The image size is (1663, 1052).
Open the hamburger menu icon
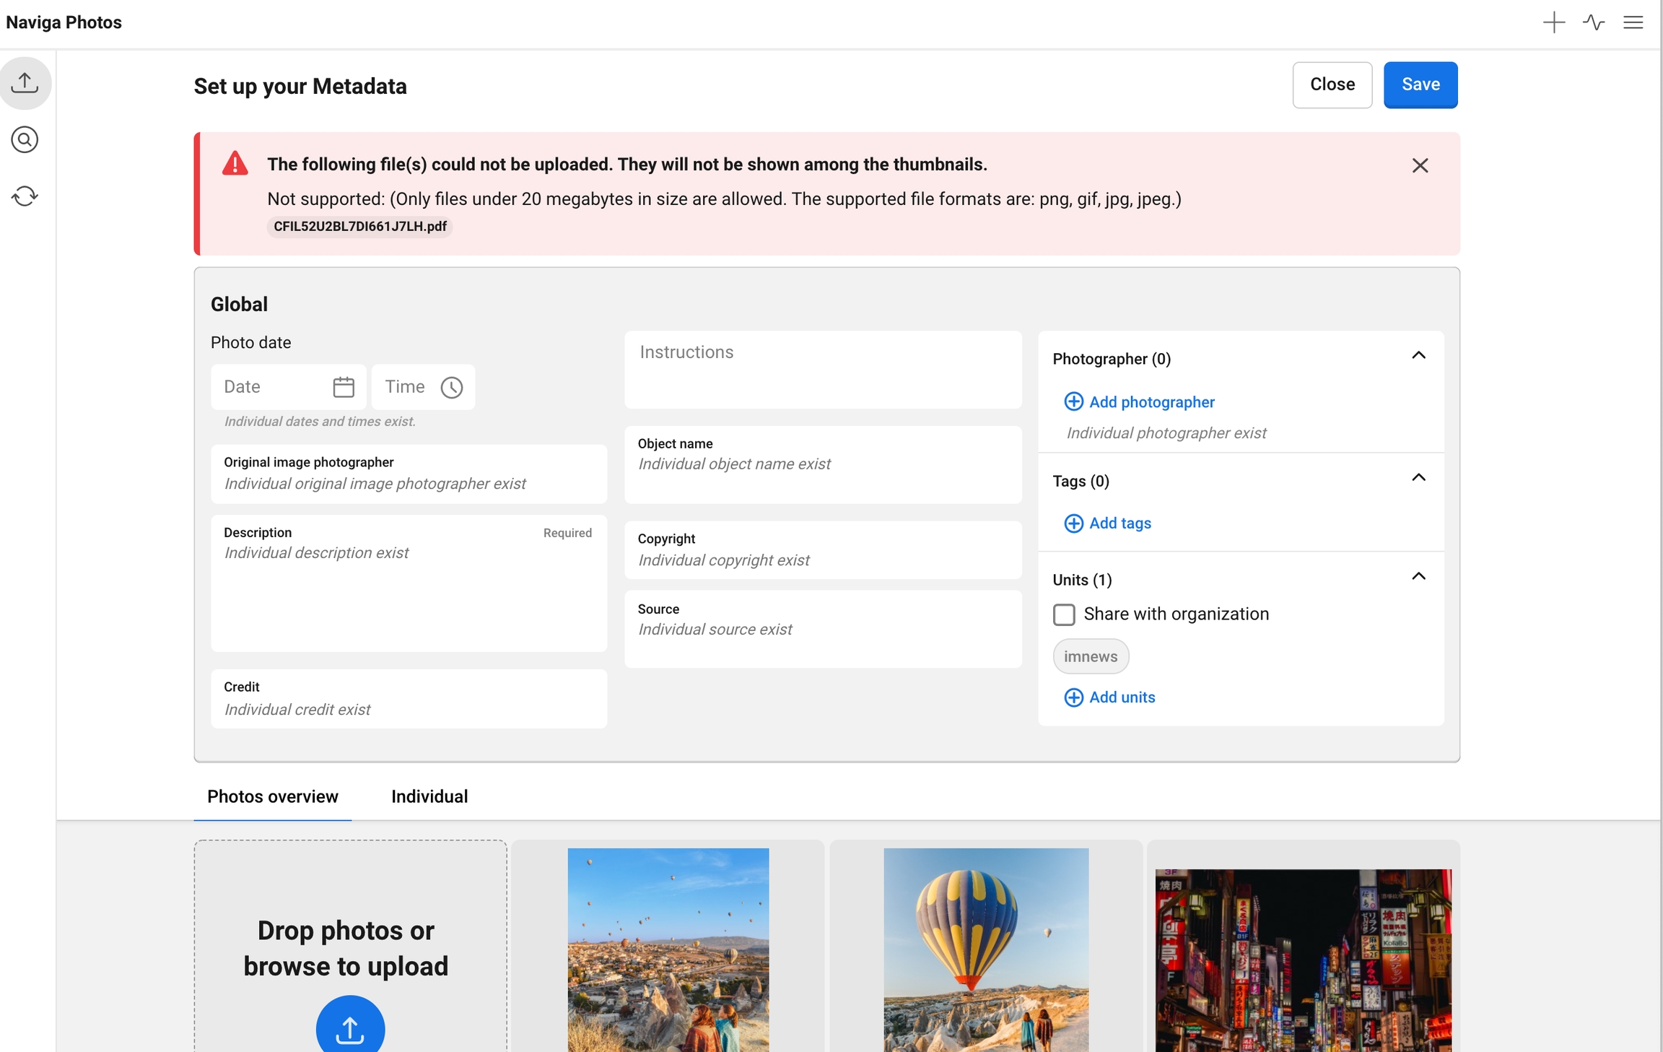coord(1633,22)
